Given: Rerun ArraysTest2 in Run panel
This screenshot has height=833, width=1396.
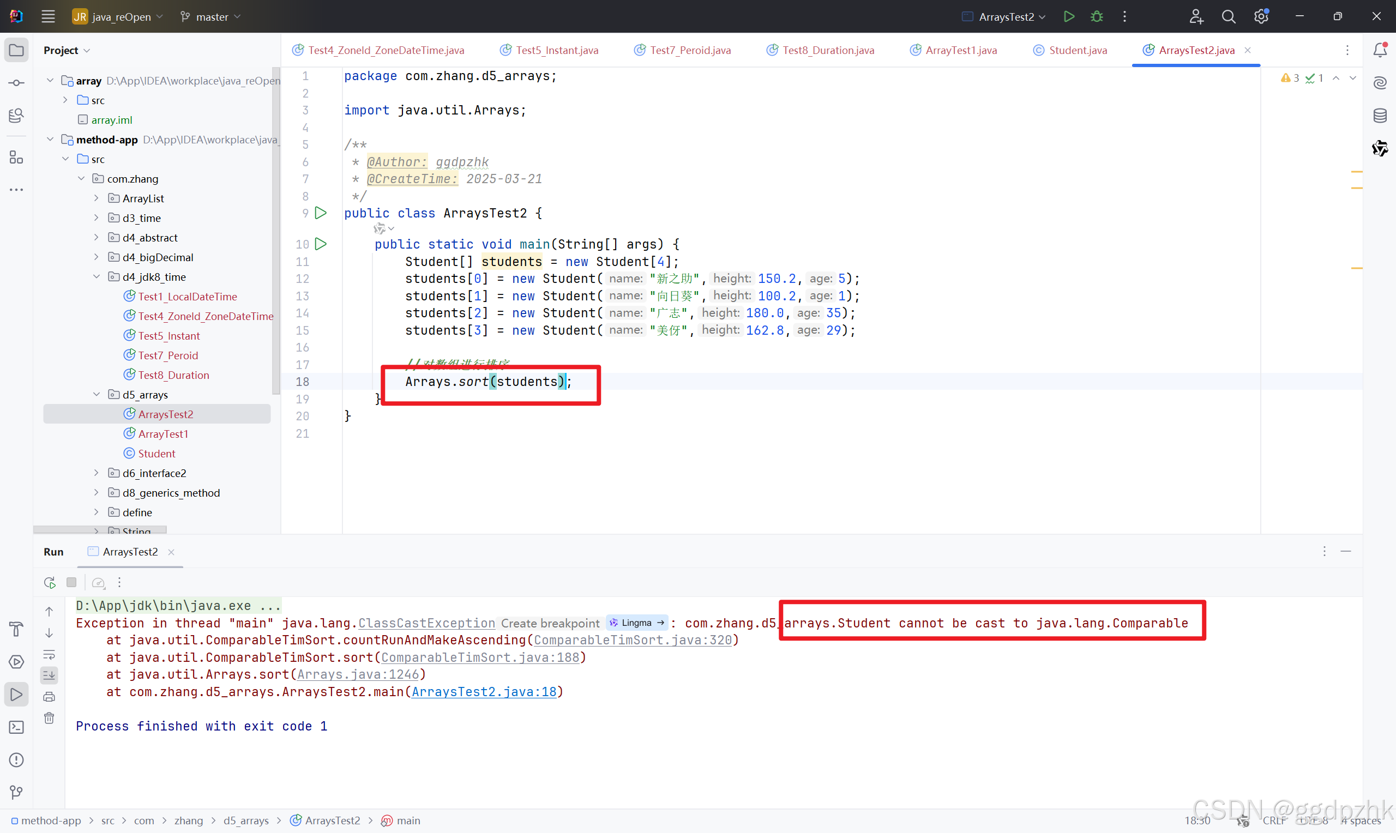Looking at the screenshot, I should point(50,583).
